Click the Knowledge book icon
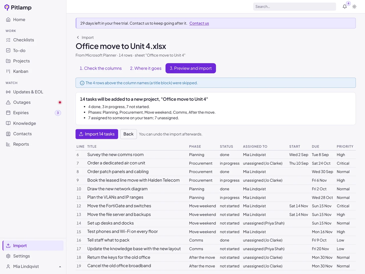Viewport: 365px width, 274px height. (8, 123)
